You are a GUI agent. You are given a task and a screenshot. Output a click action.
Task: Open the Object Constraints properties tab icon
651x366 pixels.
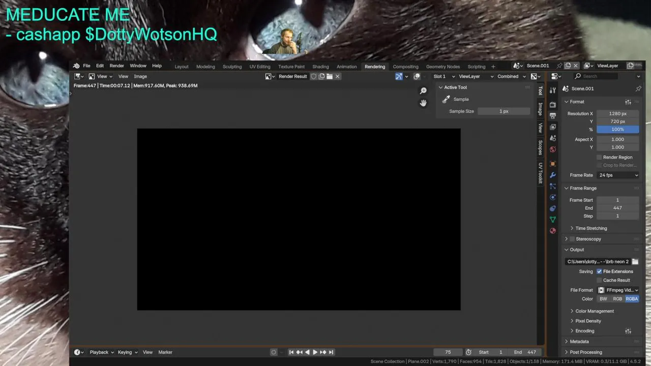click(553, 208)
